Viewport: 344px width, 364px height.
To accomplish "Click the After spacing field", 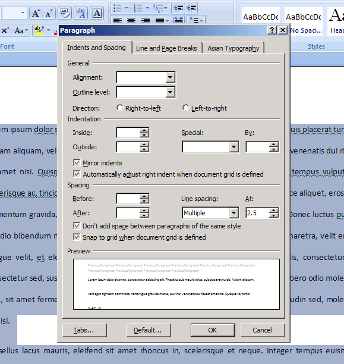I will point(128,213).
